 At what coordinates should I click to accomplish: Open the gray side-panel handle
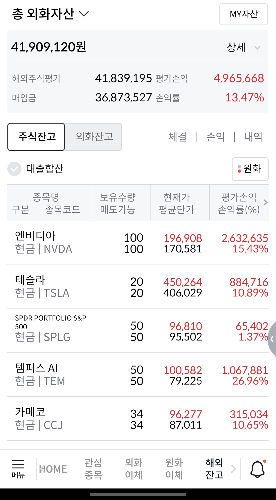[272, 339]
